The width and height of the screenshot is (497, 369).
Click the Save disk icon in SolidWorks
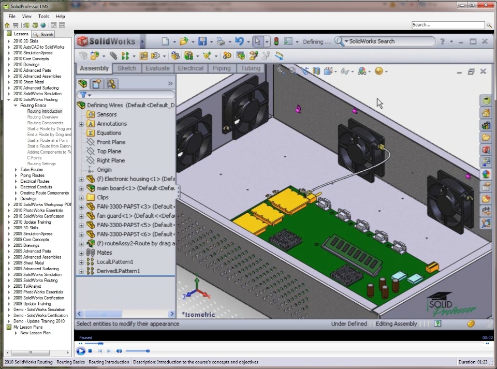[x=202, y=41]
